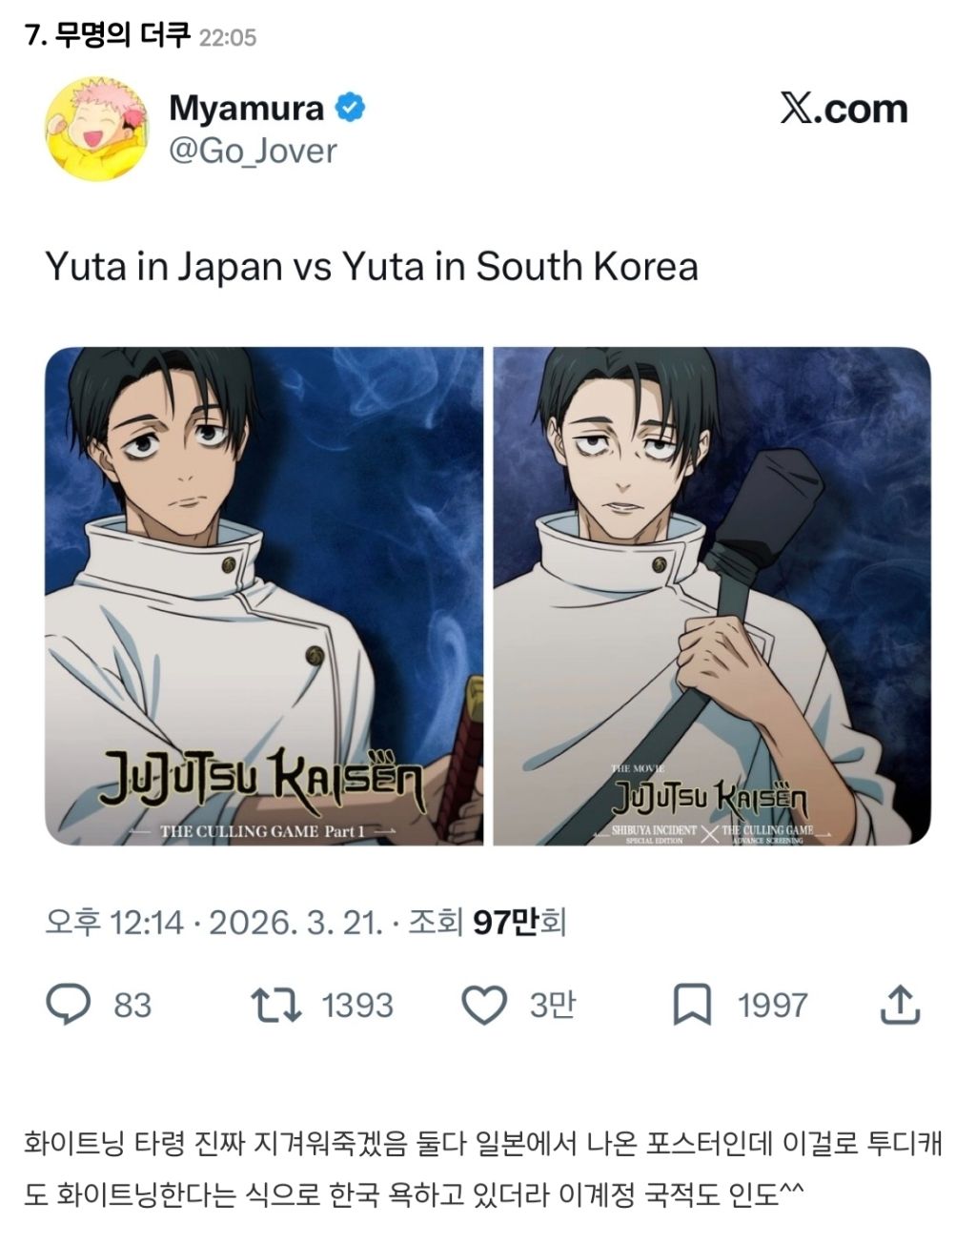
Task: Click the reply speech bubble icon
Action: [69, 1004]
